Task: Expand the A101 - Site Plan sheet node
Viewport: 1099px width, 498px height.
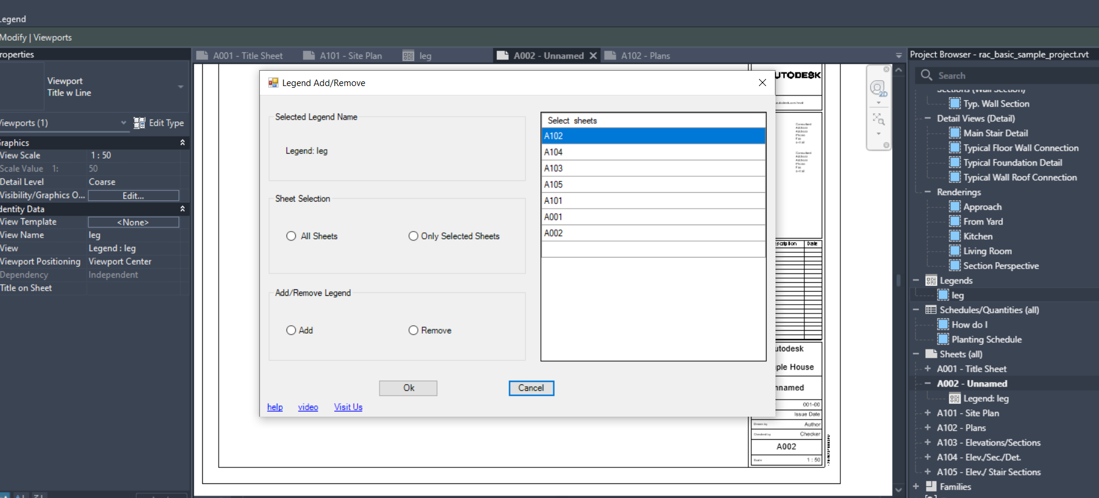Action: [x=928, y=413]
